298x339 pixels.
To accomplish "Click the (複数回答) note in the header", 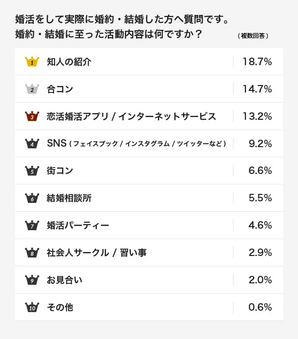I will [253, 36].
